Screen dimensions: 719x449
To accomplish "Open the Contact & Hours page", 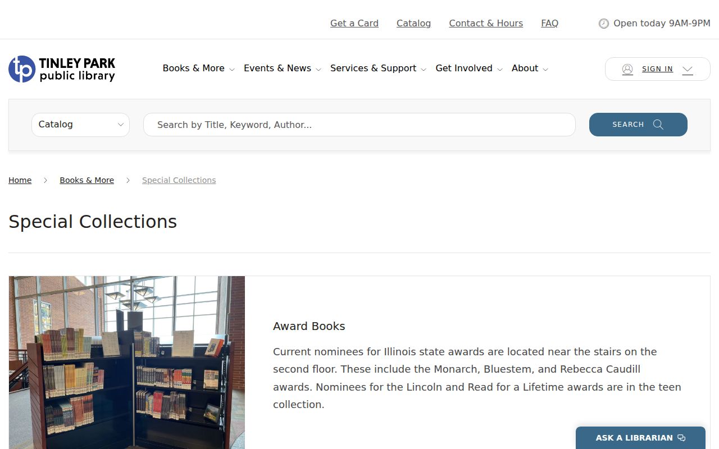I will point(486,24).
